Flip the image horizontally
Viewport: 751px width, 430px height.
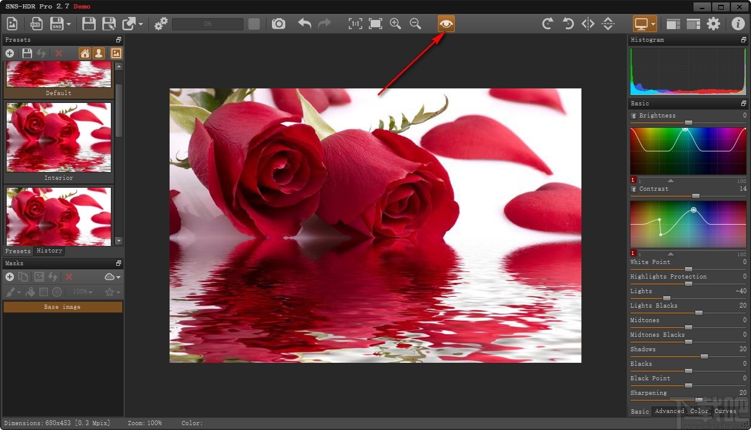coord(587,24)
